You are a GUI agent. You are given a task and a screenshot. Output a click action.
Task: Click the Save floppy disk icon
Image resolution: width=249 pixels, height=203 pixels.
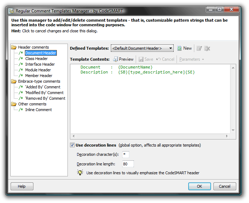click(x=141, y=59)
